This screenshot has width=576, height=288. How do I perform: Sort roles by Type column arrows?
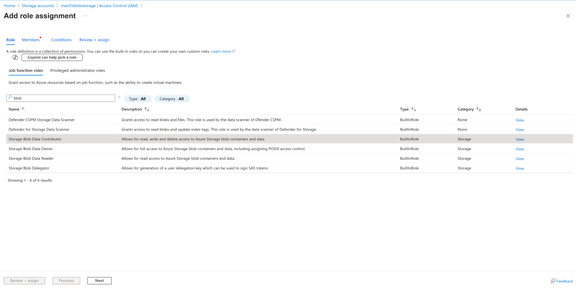(413, 109)
